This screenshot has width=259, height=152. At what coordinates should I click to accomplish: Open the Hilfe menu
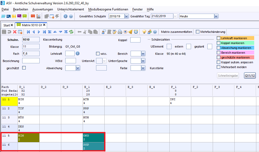(150, 9)
